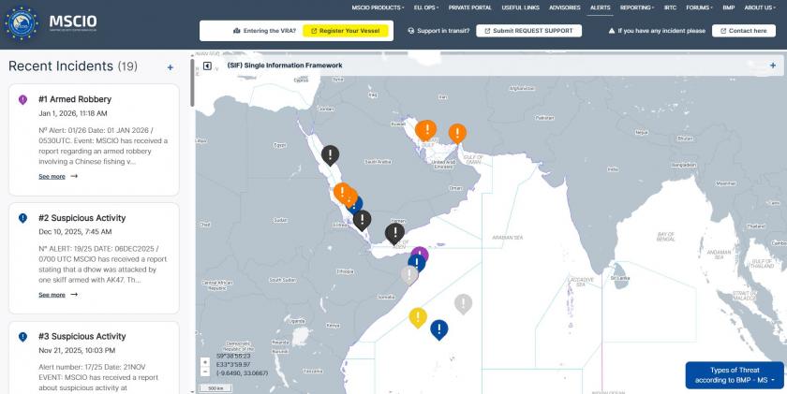Click the dark marker in the Gulf of Aden
787x394 pixels.
click(394, 234)
